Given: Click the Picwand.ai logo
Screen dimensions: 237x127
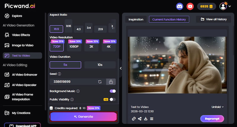Looking at the screenshot, I should coord(20,6).
